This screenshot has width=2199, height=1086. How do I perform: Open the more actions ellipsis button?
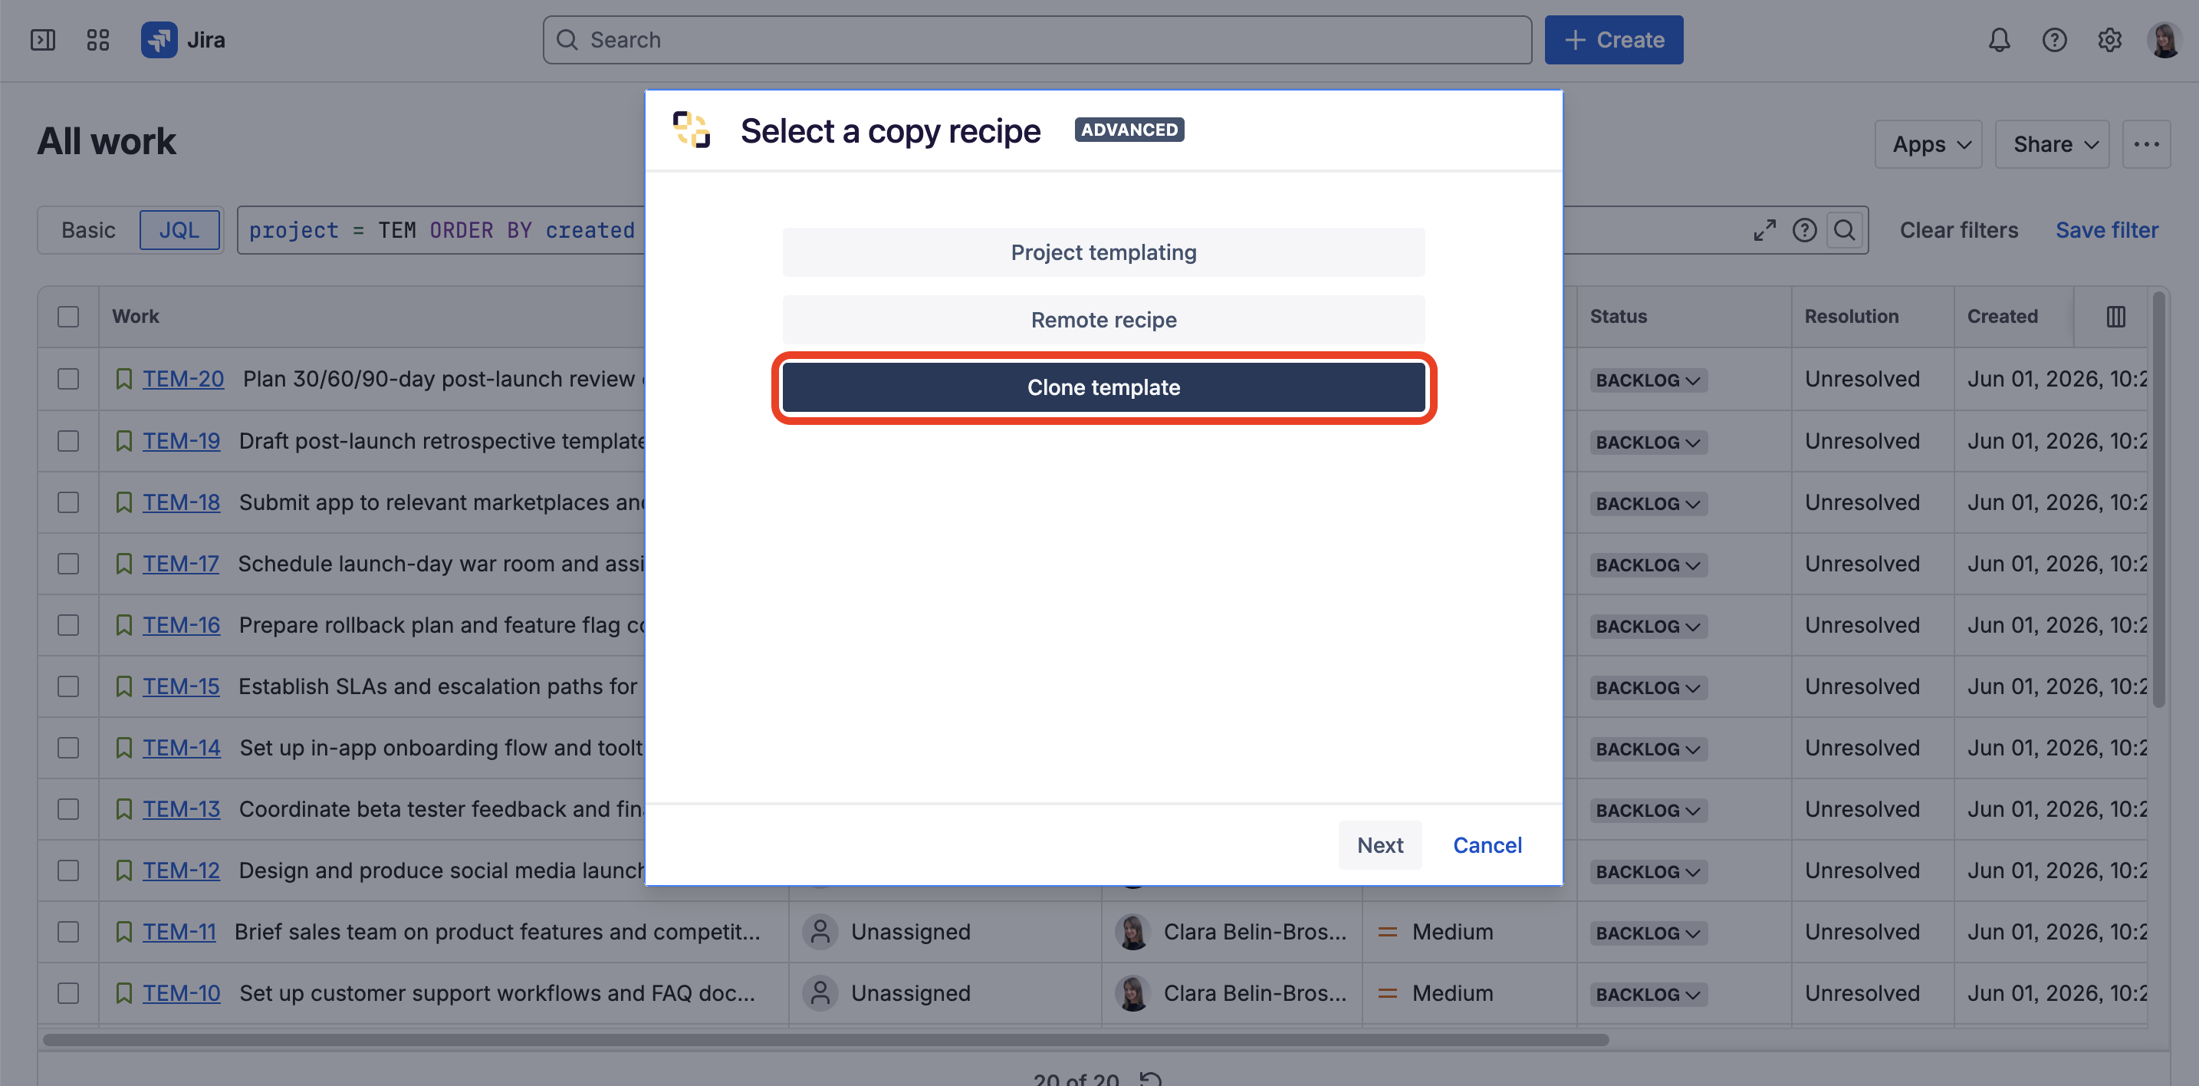click(2147, 144)
